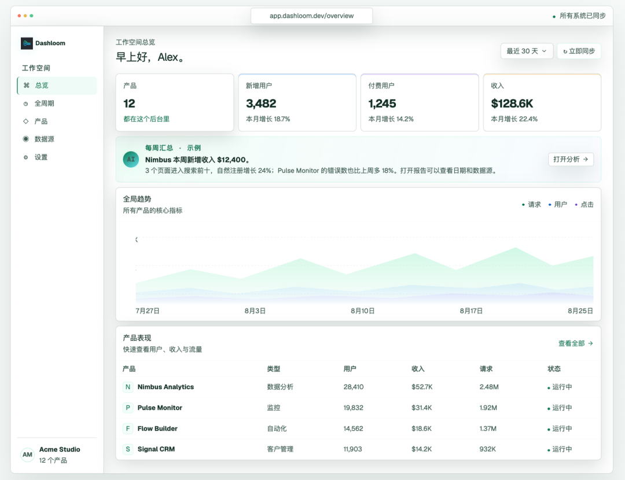Viewport: 625px width, 480px height.
Task: Click the 打开分析 button
Action: pos(571,160)
